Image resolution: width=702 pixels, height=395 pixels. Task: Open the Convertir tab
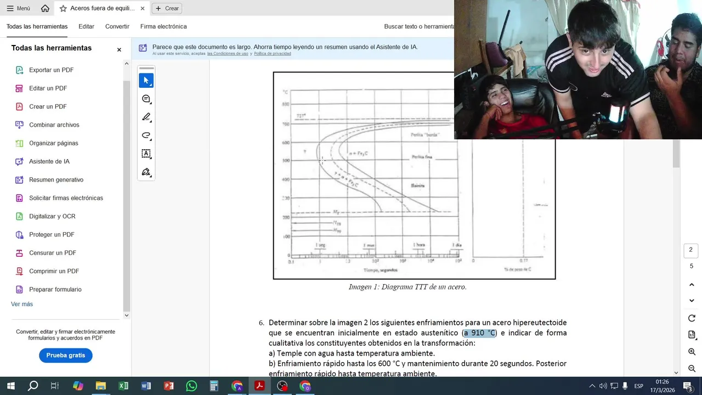pyautogui.click(x=117, y=26)
